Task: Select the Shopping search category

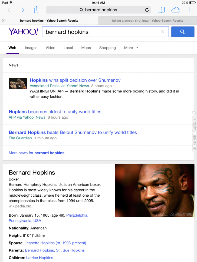Action: (x=107, y=48)
